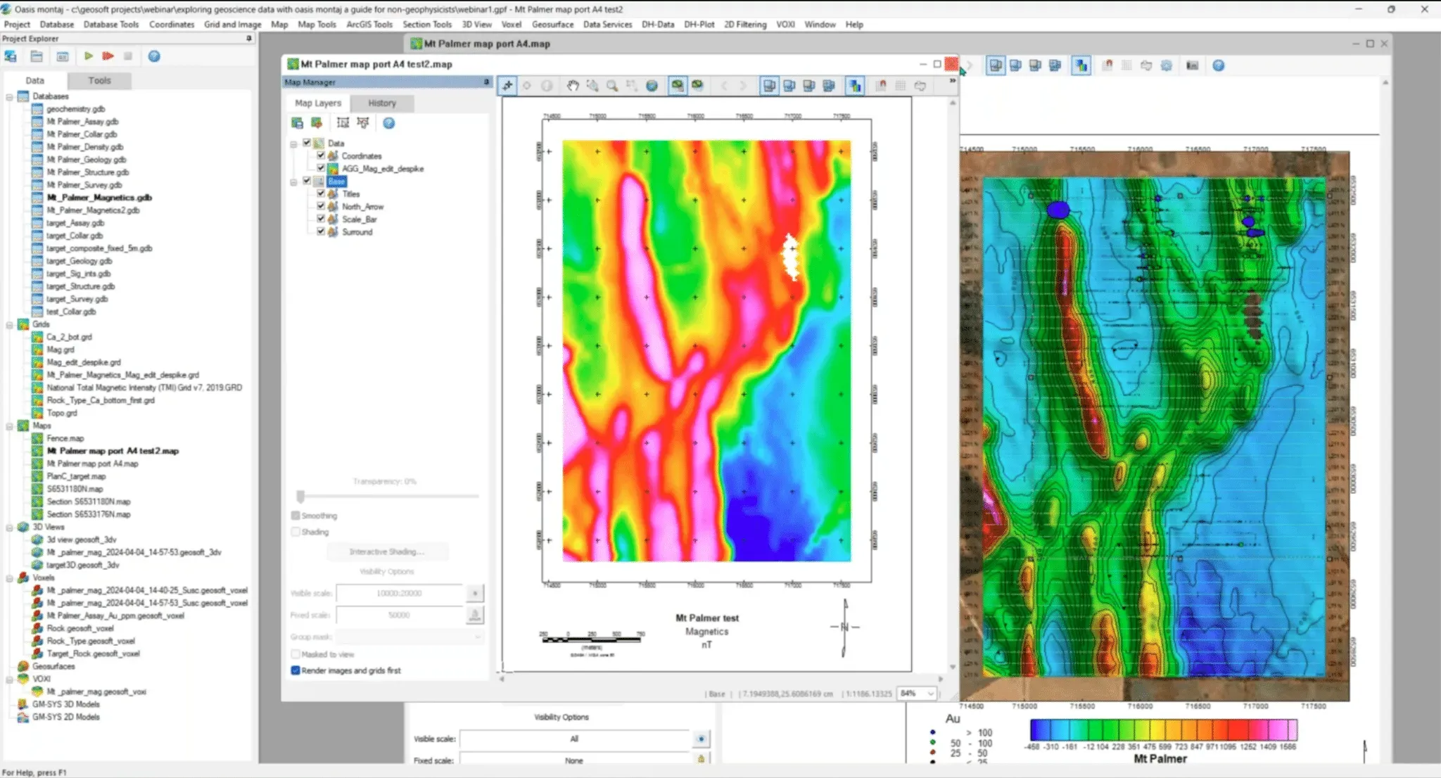This screenshot has width=1441, height=778.
Task: Click the globe full-extent icon in map toolbar
Action: pyautogui.click(x=652, y=86)
